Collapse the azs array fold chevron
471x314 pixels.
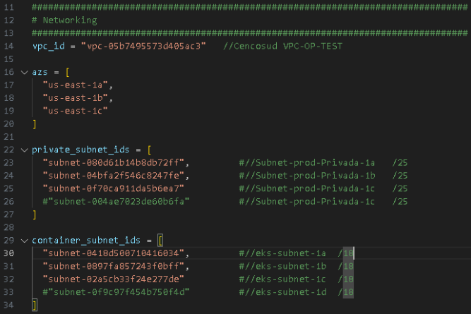click(25, 73)
